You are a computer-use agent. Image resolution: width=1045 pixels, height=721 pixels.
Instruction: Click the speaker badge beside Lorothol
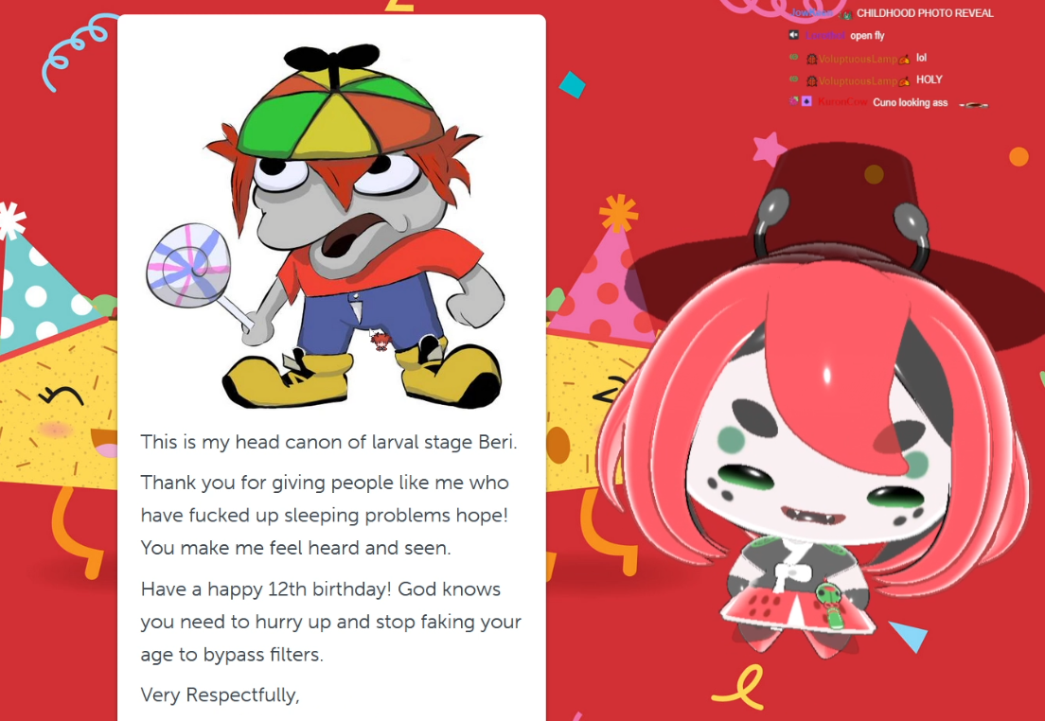click(x=794, y=35)
